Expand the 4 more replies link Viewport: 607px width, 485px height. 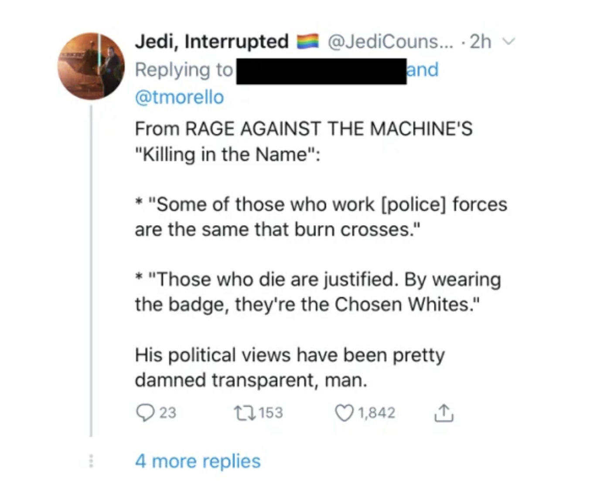click(x=198, y=461)
